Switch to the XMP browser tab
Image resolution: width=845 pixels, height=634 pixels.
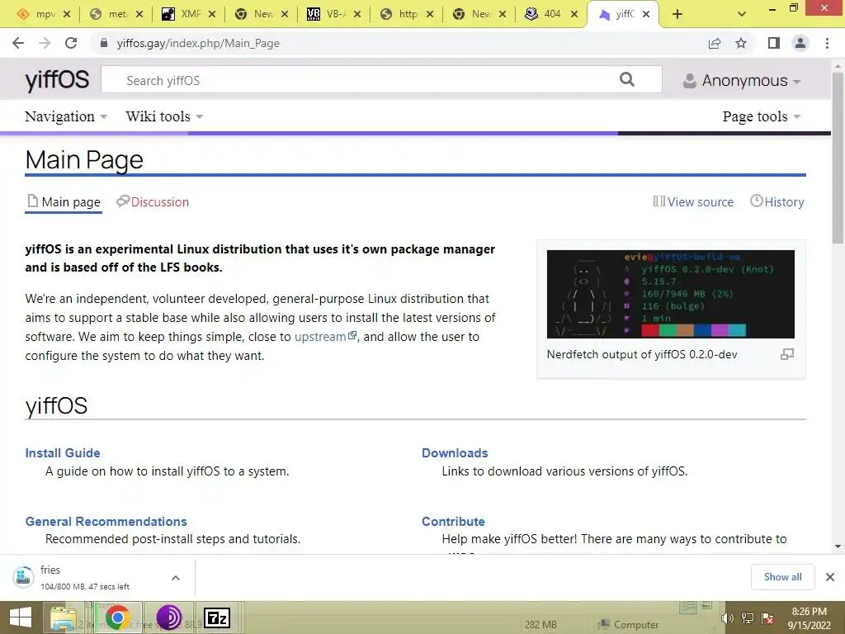tap(182, 14)
